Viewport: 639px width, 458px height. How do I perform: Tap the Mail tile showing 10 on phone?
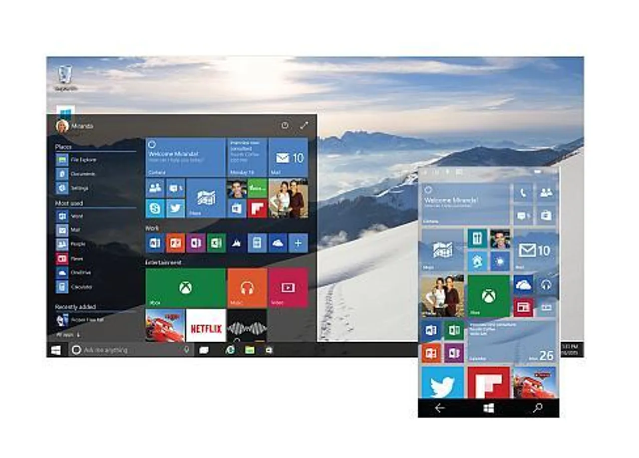tap(535, 250)
